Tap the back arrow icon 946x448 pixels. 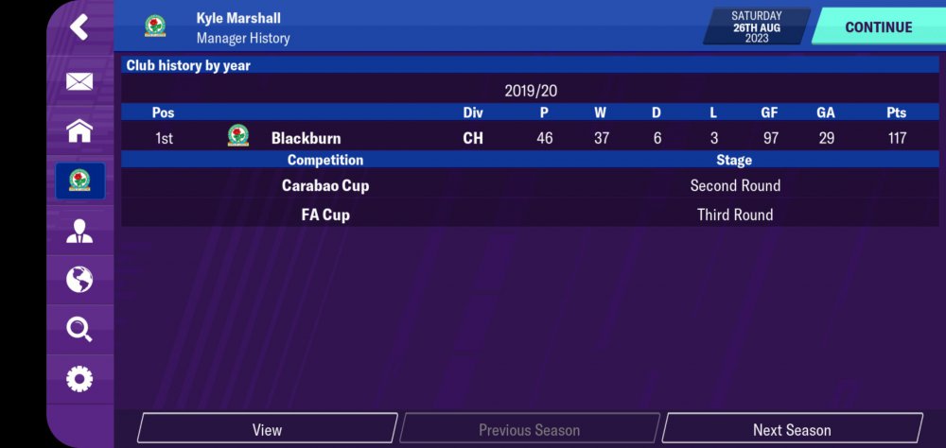coord(79,26)
